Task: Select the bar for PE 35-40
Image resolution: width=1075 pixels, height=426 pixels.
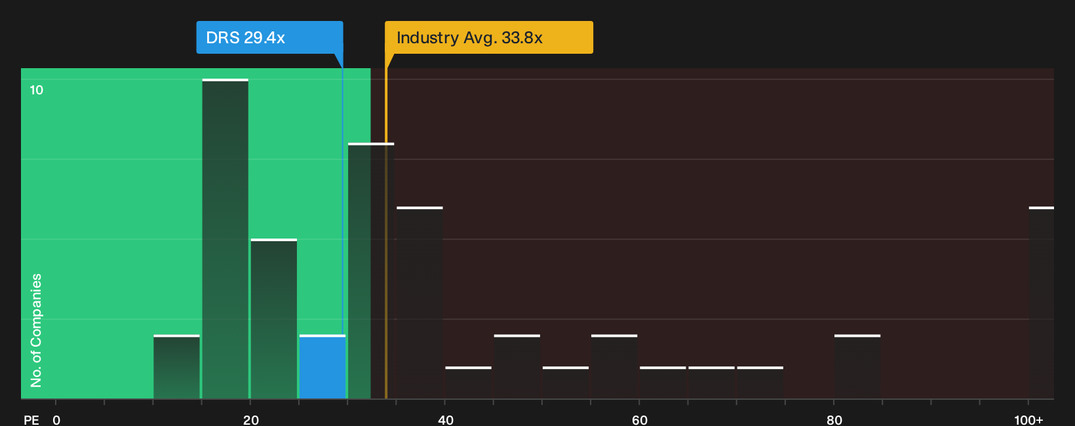Action: click(x=420, y=303)
